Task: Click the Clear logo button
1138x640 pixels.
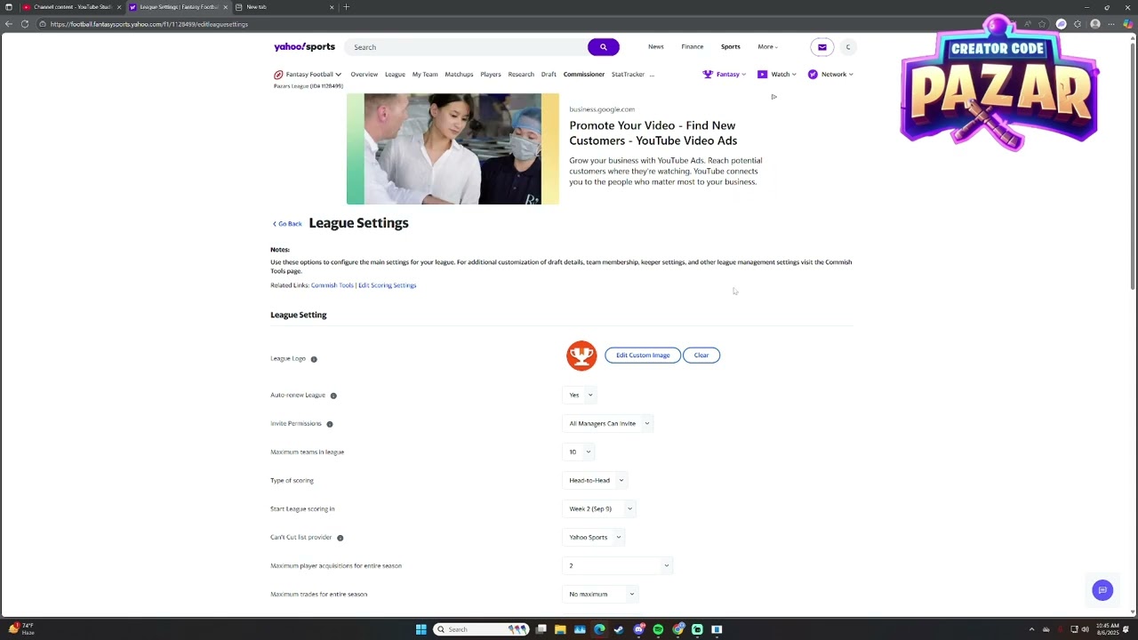Action: (701, 356)
